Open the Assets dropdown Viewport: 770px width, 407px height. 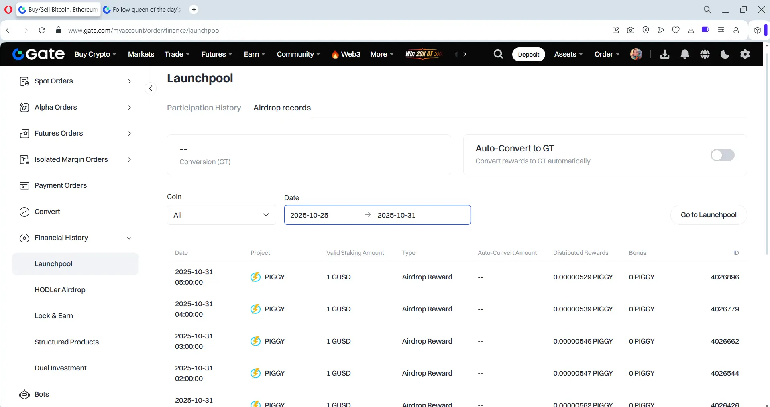pyautogui.click(x=568, y=54)
